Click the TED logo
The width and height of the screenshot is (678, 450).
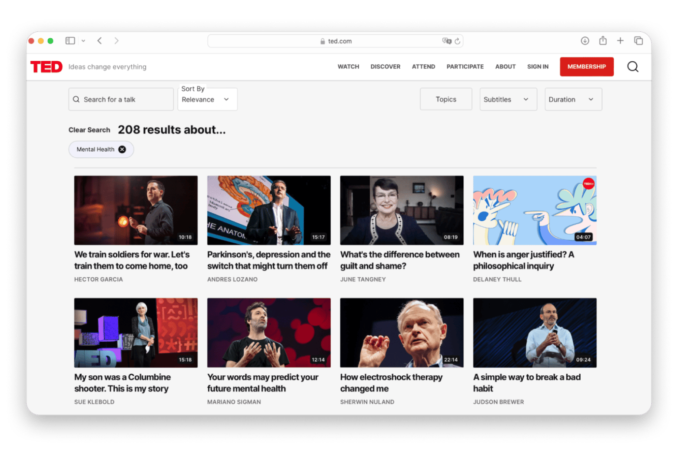pyautogui.click(x=47, y=67)
